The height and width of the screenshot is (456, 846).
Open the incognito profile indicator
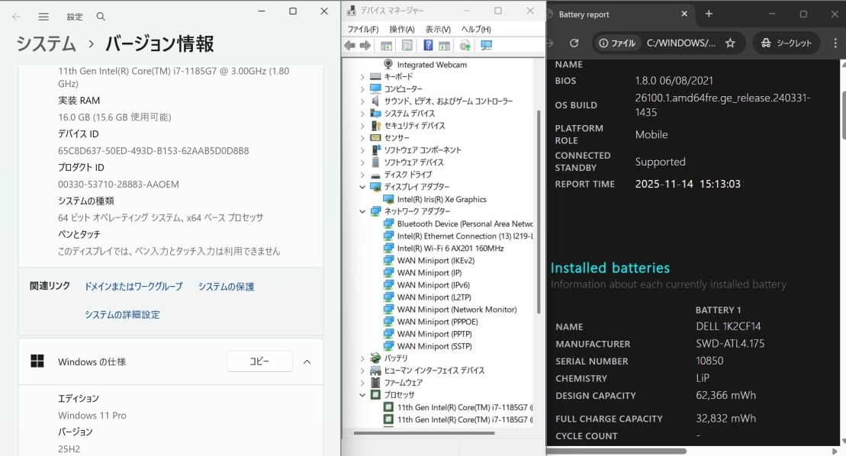(x=786, y=43)
